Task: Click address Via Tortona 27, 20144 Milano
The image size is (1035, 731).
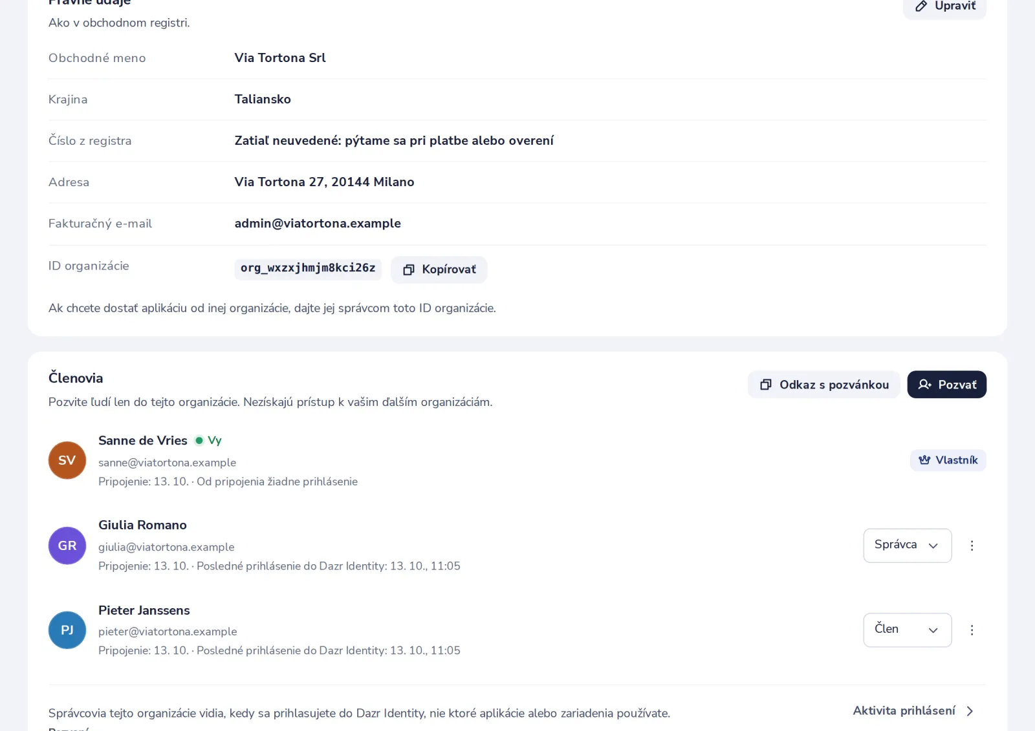Action: coord(324,182)
